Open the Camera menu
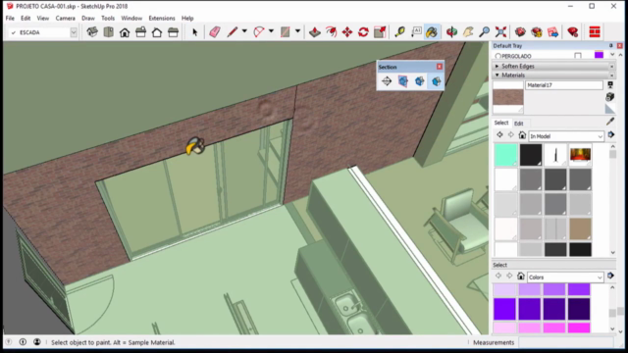Viewport: 628px width, 353px height. tap(66, 18)
